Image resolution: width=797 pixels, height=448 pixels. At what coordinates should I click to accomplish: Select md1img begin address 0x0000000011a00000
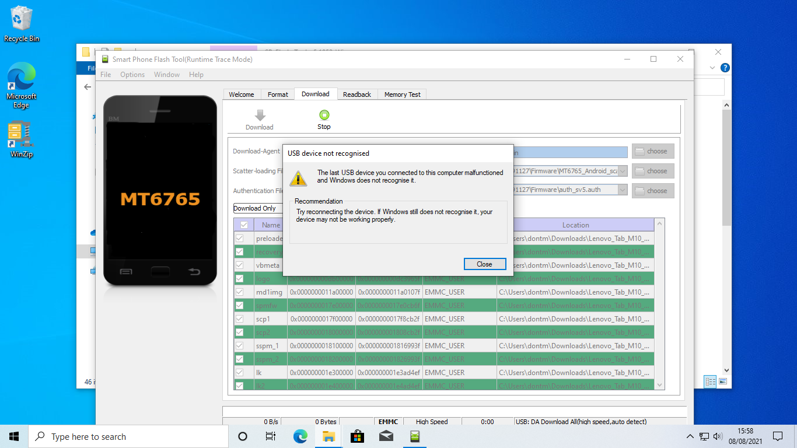click(321, 292)
